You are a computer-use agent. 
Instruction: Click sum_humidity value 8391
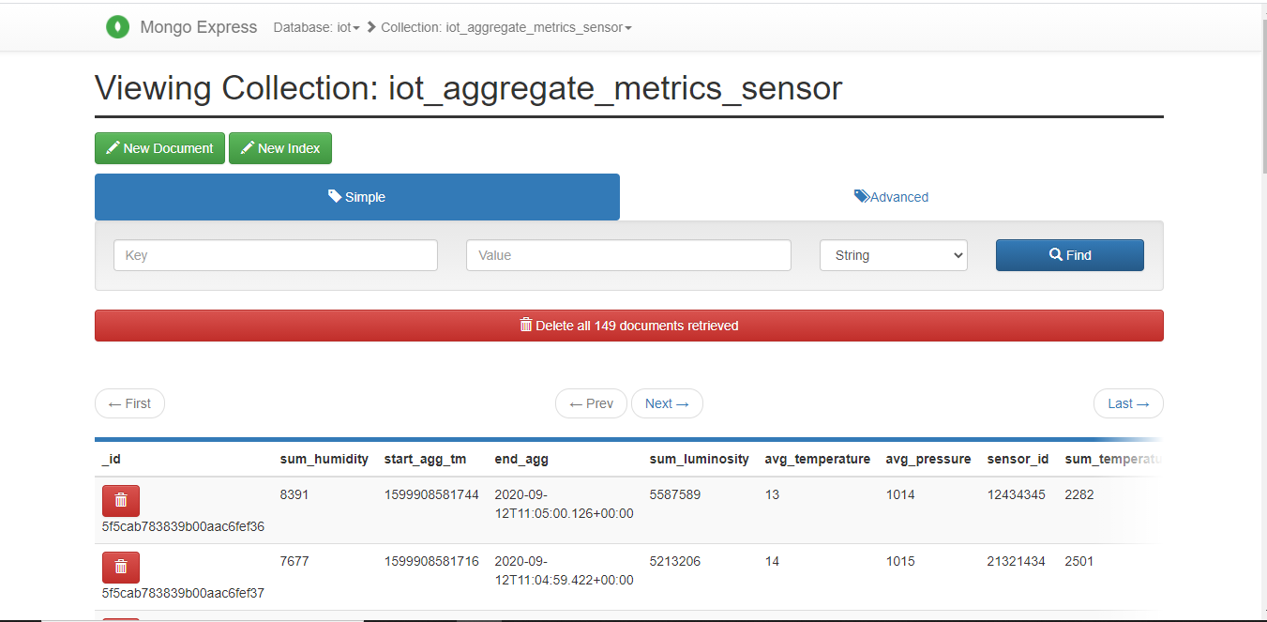[294, 494]
